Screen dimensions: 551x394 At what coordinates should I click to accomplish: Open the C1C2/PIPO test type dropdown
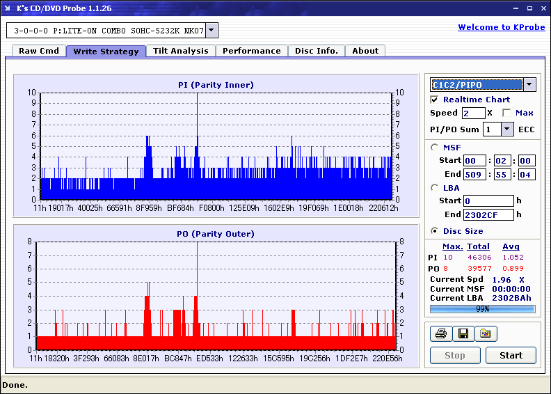529,84
